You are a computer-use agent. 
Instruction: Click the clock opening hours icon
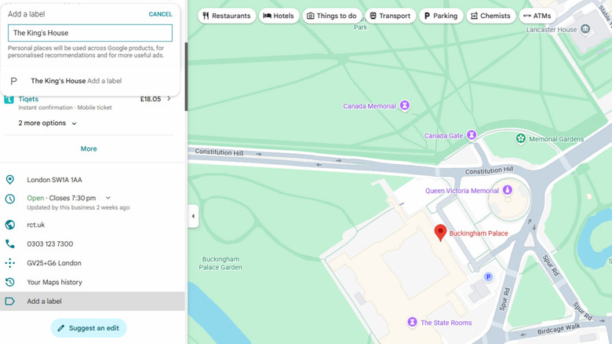pyautogui.click(x=9, y=199)
